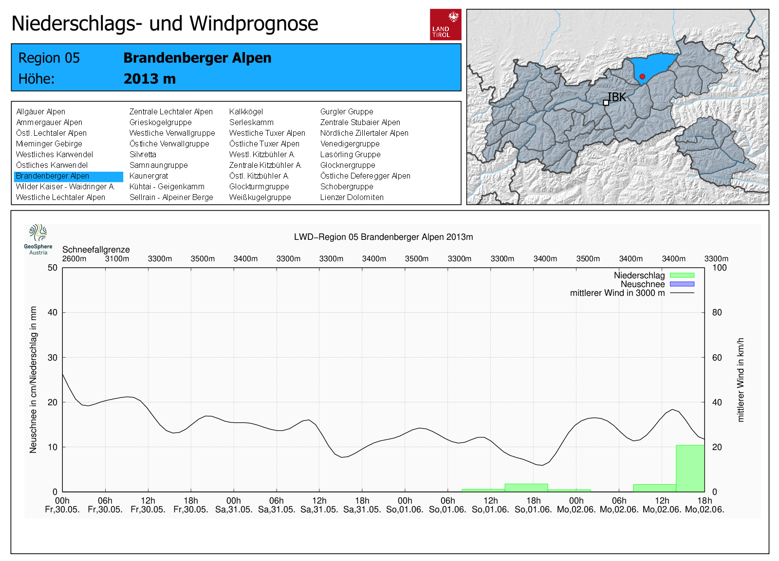Open the Kalkkögel region forecast

(246, 112)
